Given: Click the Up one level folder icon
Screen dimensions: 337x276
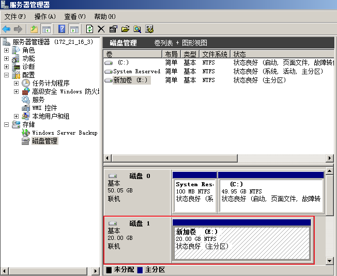Looking at the screenshot, I should (x=34, y=29).
